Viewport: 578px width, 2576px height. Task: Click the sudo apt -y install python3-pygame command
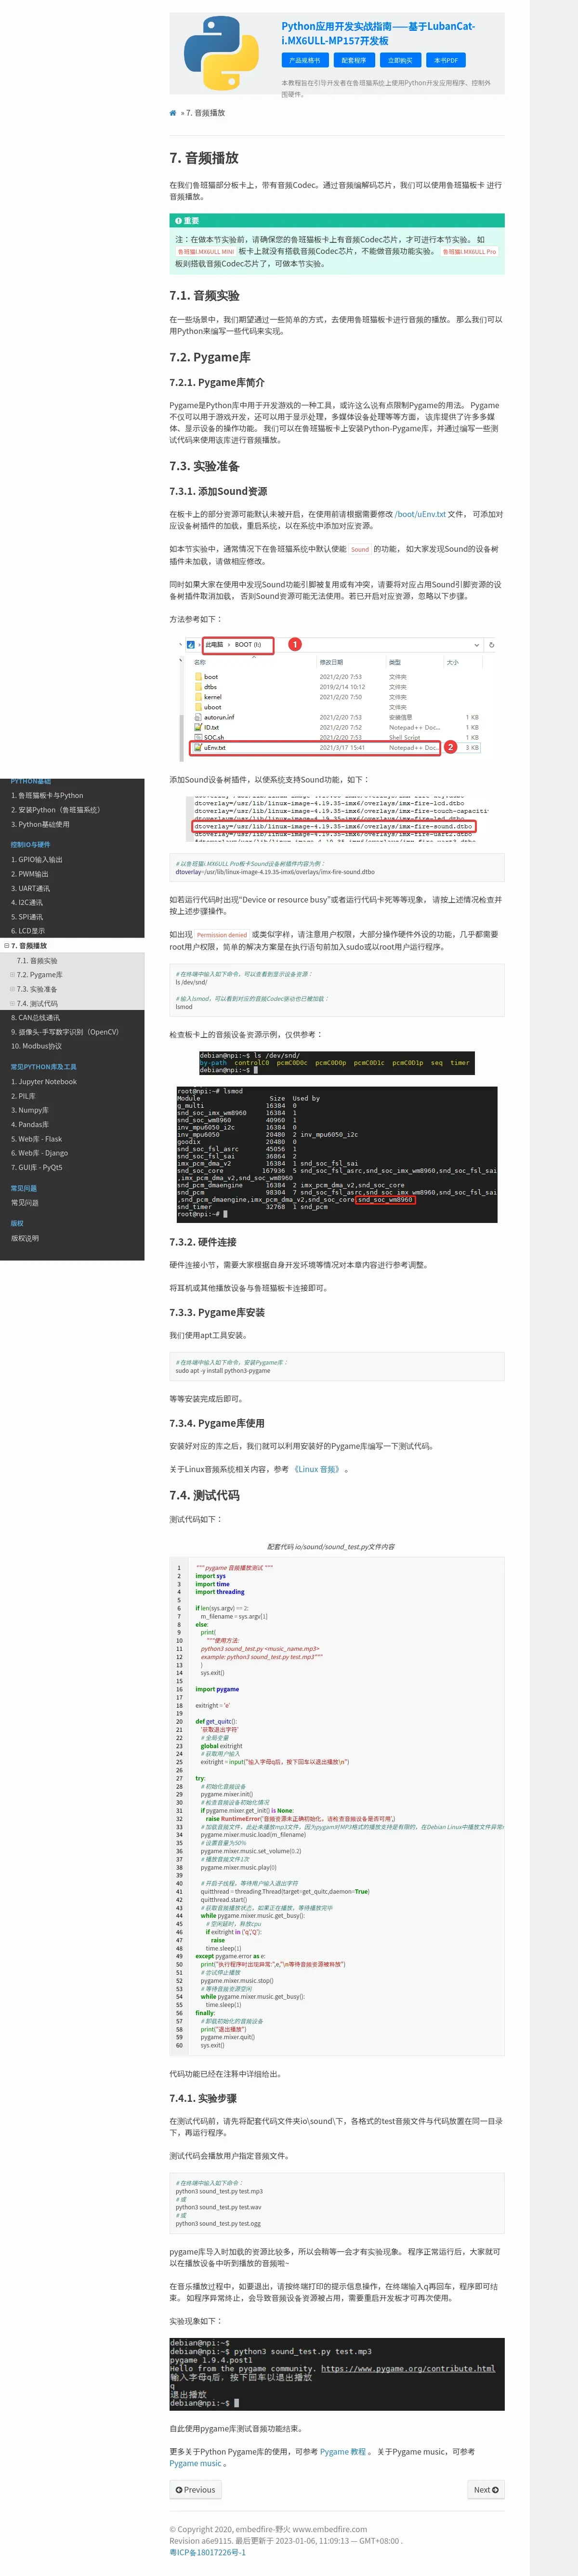pos(223,1371)
